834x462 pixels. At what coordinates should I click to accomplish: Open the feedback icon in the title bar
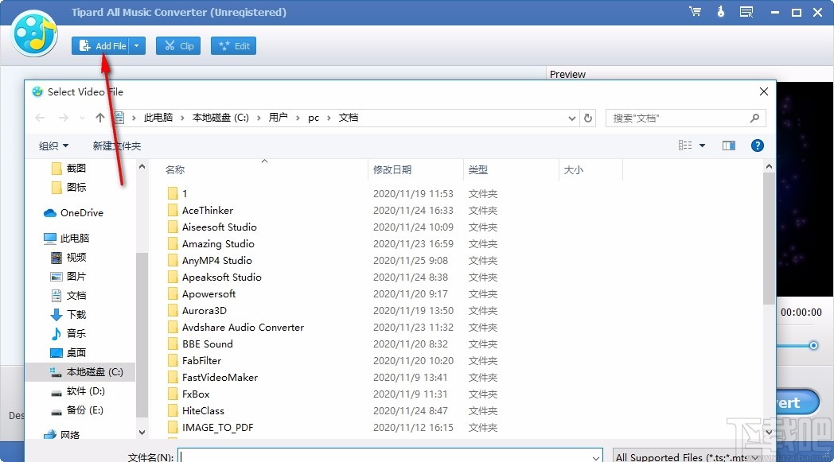pyautogui.click(x=745, y=11)
